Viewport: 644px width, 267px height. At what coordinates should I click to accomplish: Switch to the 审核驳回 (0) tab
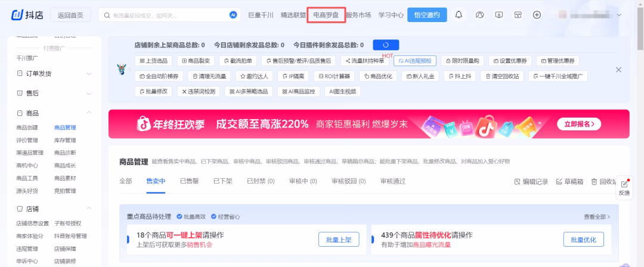tap(348, 181)
